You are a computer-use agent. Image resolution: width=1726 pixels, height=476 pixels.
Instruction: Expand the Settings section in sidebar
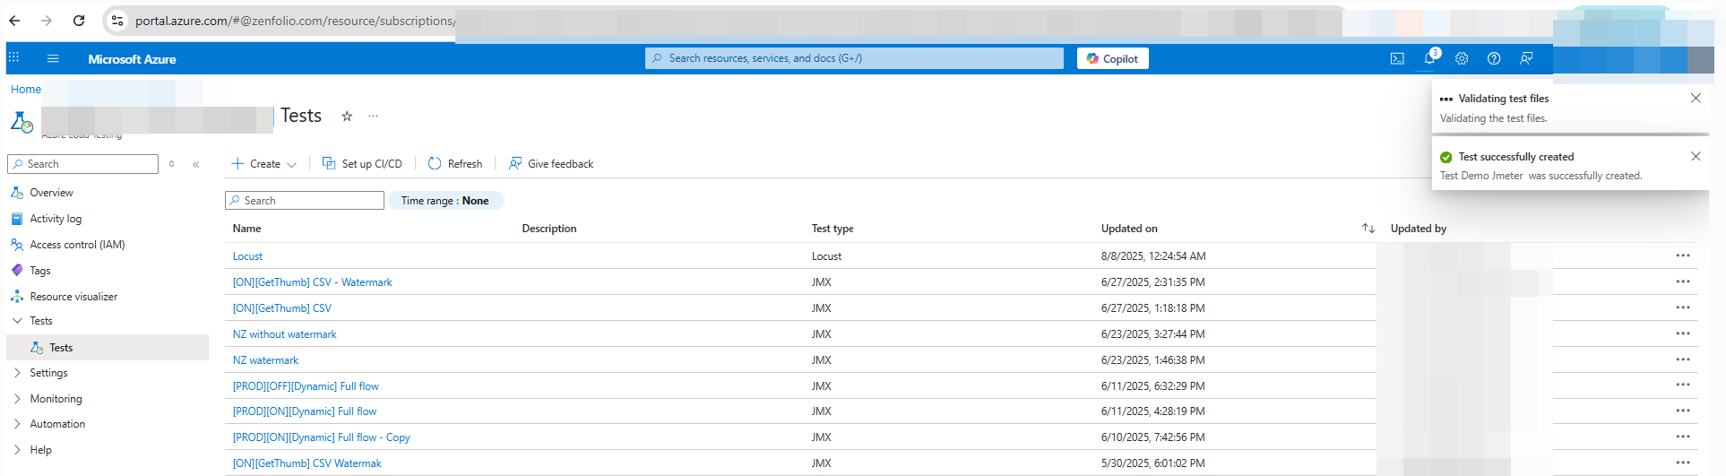tap(48, 373)
